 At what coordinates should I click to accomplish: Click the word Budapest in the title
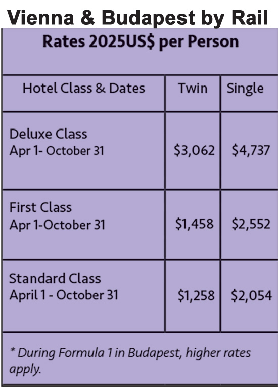tap(149, 18)
